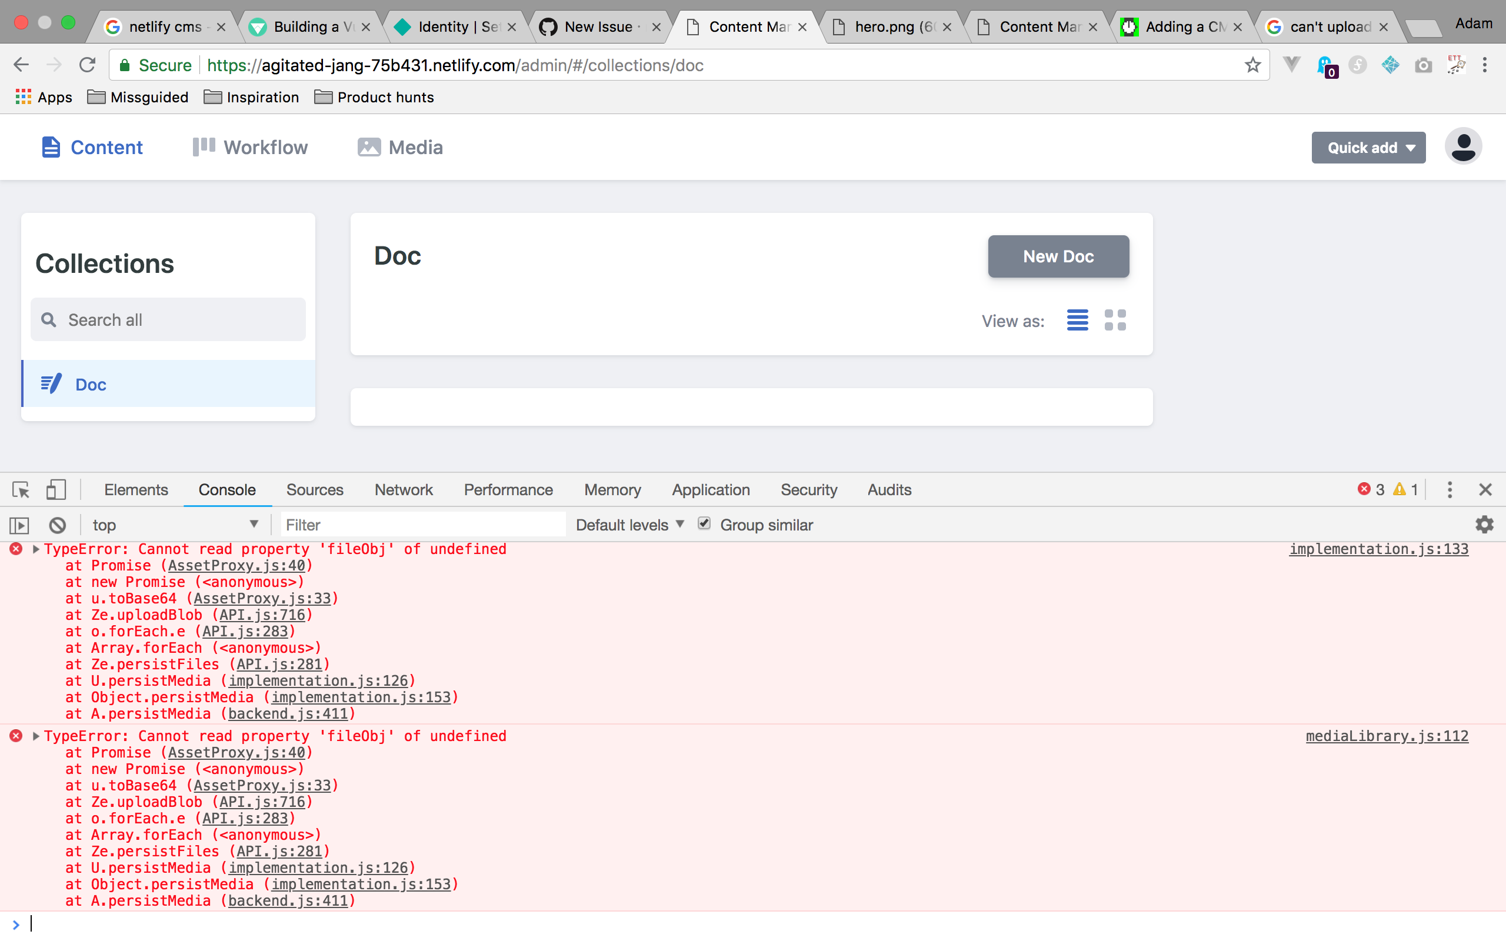Open the top context selector dropdown

(174, 525)
